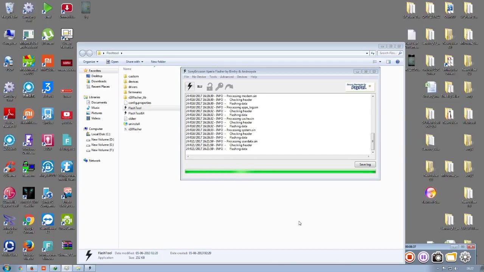Click the BLU bootloader unlock icon
The height and width of the screenshot is (272, 484).
pyautogui.click(x=200, y=87)
